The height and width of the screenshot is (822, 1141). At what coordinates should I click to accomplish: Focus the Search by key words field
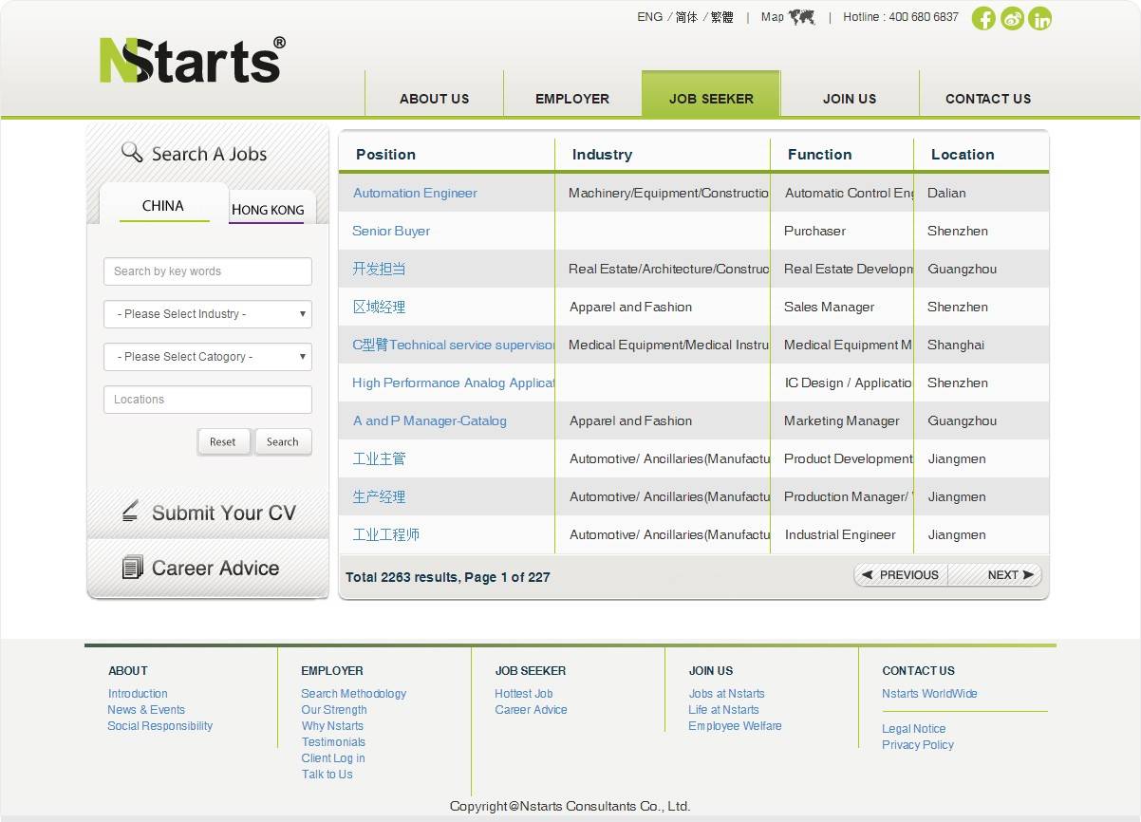coord(208,271)
